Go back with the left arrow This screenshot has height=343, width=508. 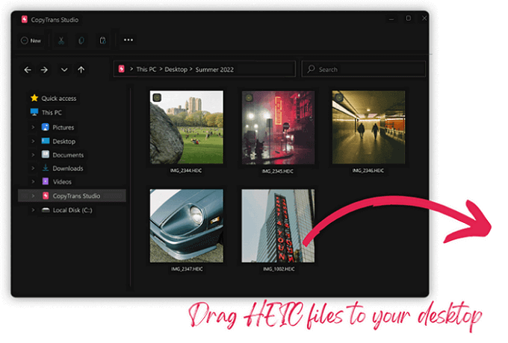[28, 69]
